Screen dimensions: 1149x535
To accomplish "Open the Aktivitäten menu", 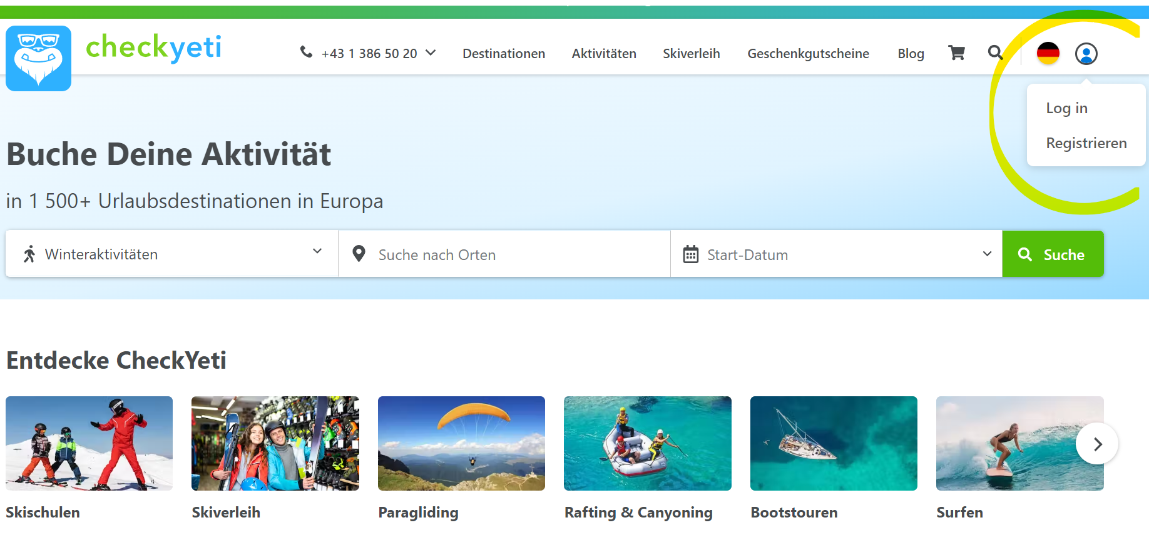I will [x=604, y=54].
